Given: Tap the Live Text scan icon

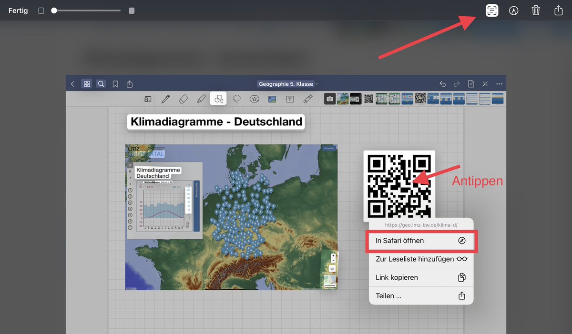Looking at the screenshot, I should pos(492,10).
